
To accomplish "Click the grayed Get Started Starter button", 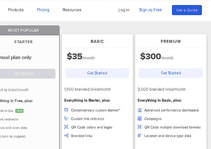I will pyautogui.click(x=24, y=74).
